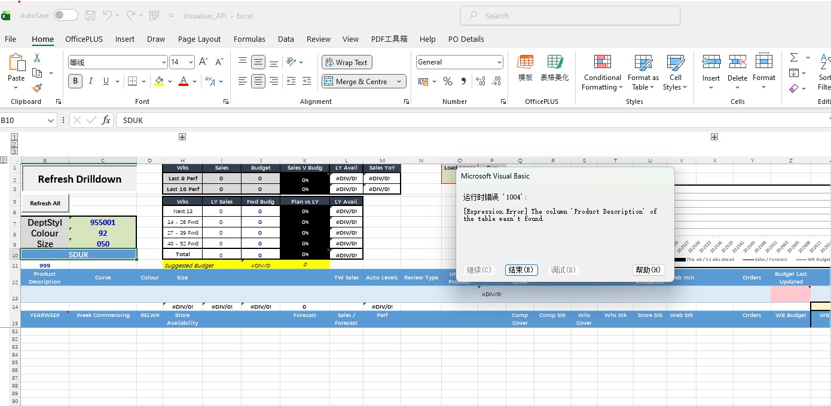
Task: Click inside the Excel Search box
Action: 569,16
